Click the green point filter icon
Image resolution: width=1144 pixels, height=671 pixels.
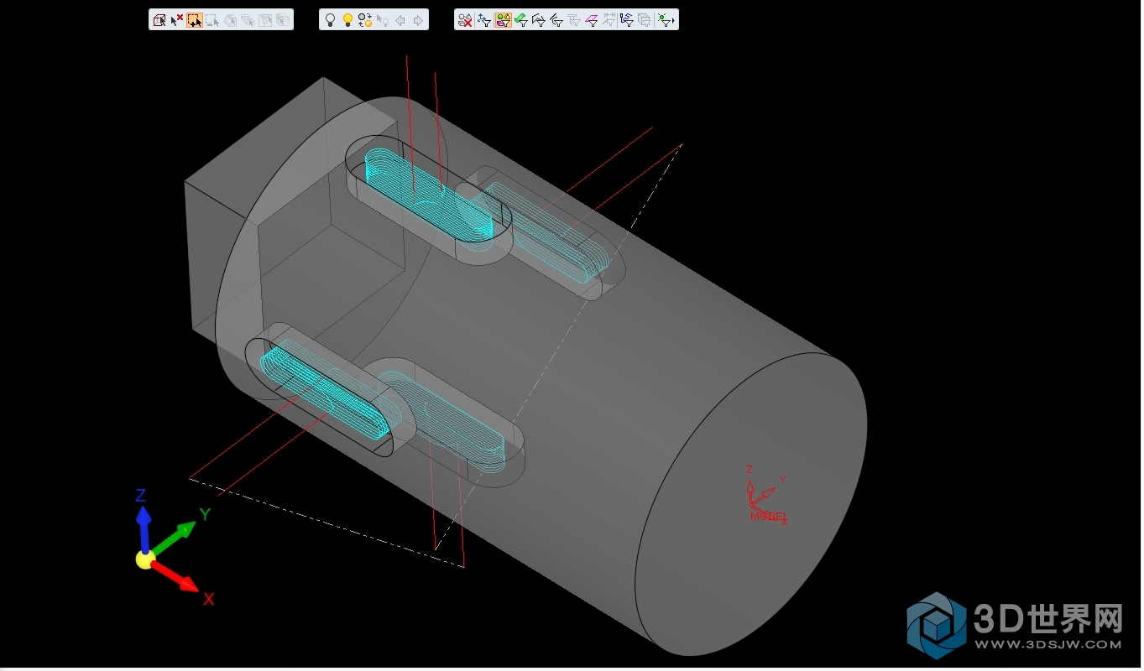(x=664, y=20)
